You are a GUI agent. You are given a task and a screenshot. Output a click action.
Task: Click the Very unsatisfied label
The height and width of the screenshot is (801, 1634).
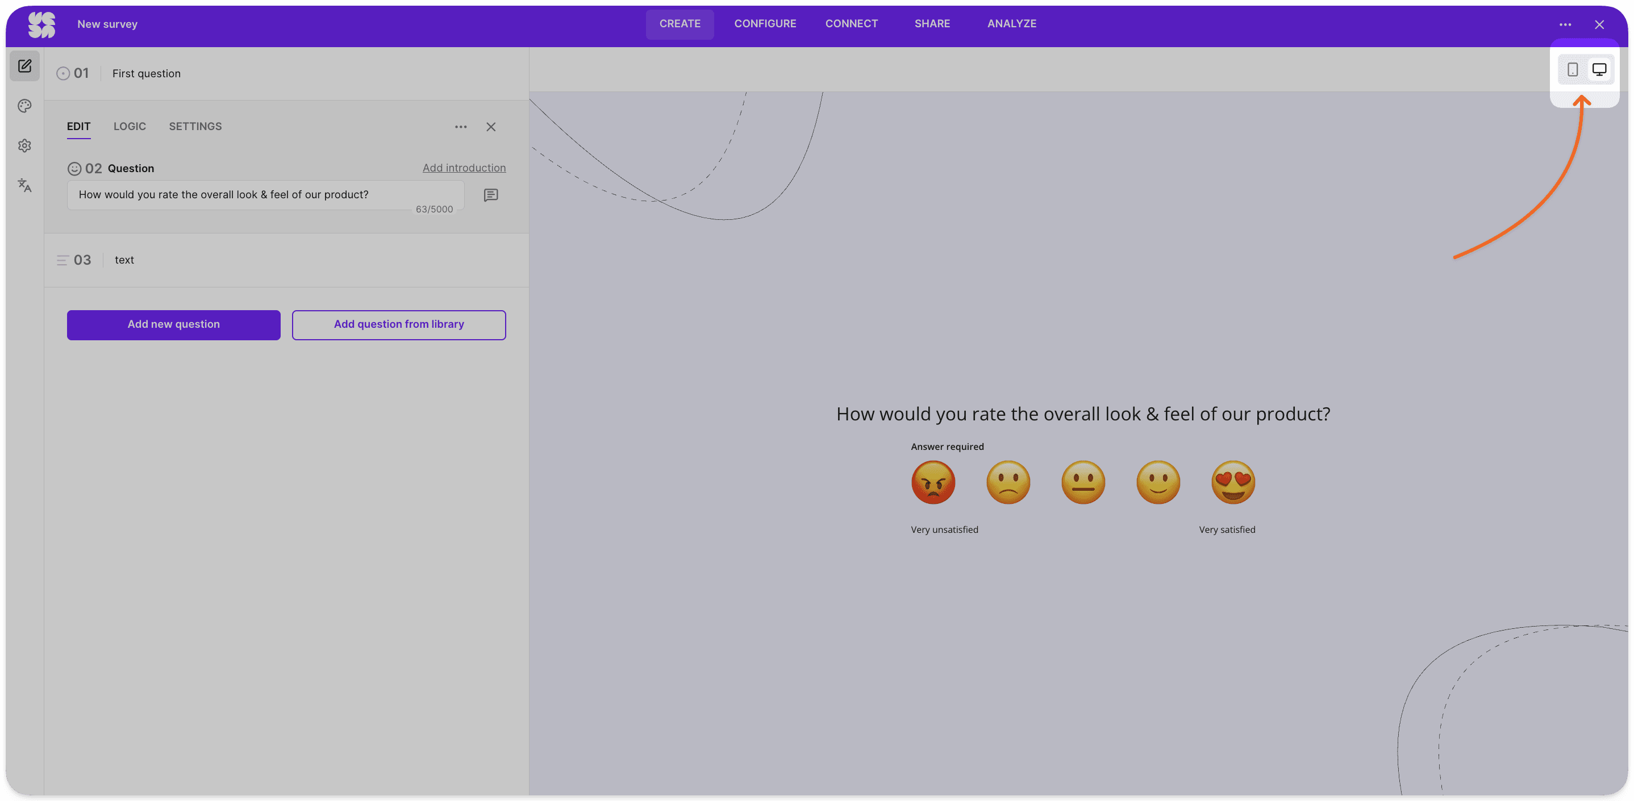tap(944, 529)
